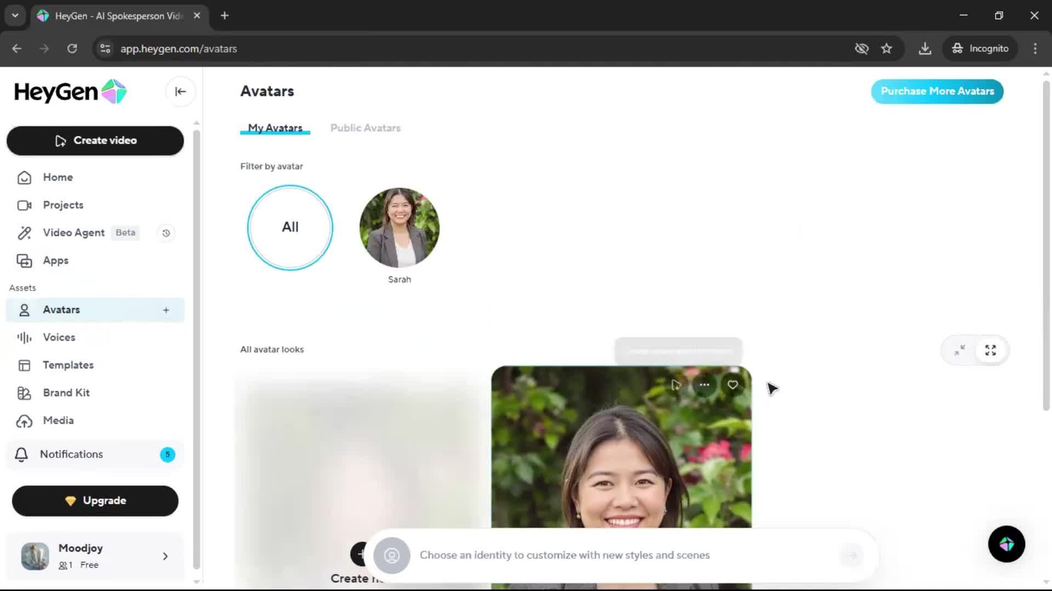Screen dimensions: 1052x591
Task: Click Purchase More Avatars button
Action: click(937, 91)
